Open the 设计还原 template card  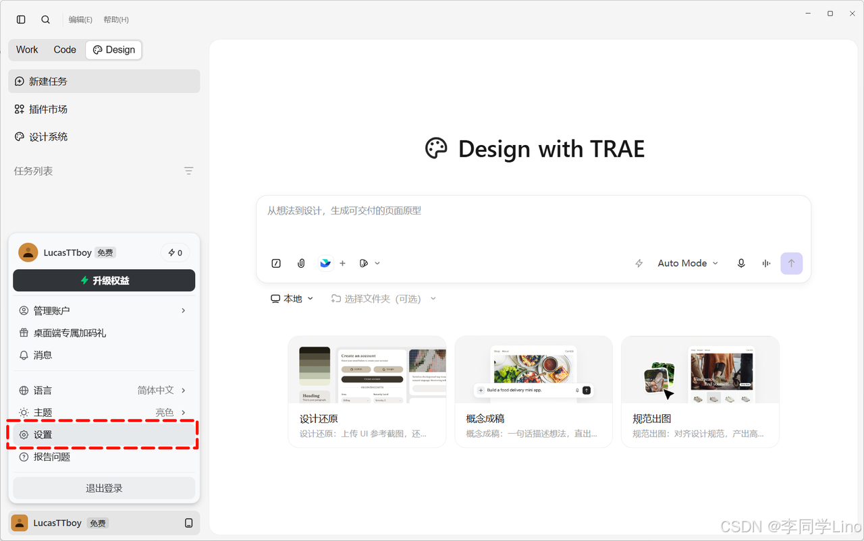click(x=367, y=392)
